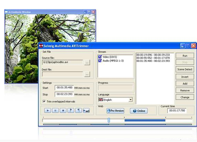Set the stop marker flag
The height and width of the screenshot is (142, 197).
coord(78,111)
